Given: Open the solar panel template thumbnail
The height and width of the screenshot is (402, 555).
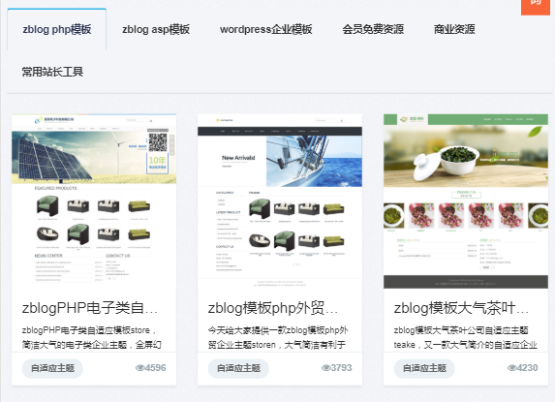Looking at the screenshot, I should (x=94, y=201).
